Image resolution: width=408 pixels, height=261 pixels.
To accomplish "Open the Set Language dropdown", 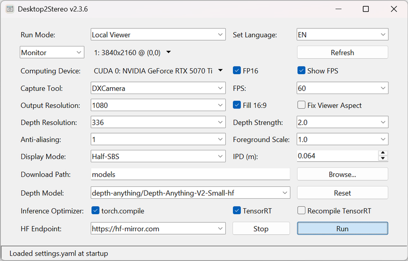I will point(342,35).
